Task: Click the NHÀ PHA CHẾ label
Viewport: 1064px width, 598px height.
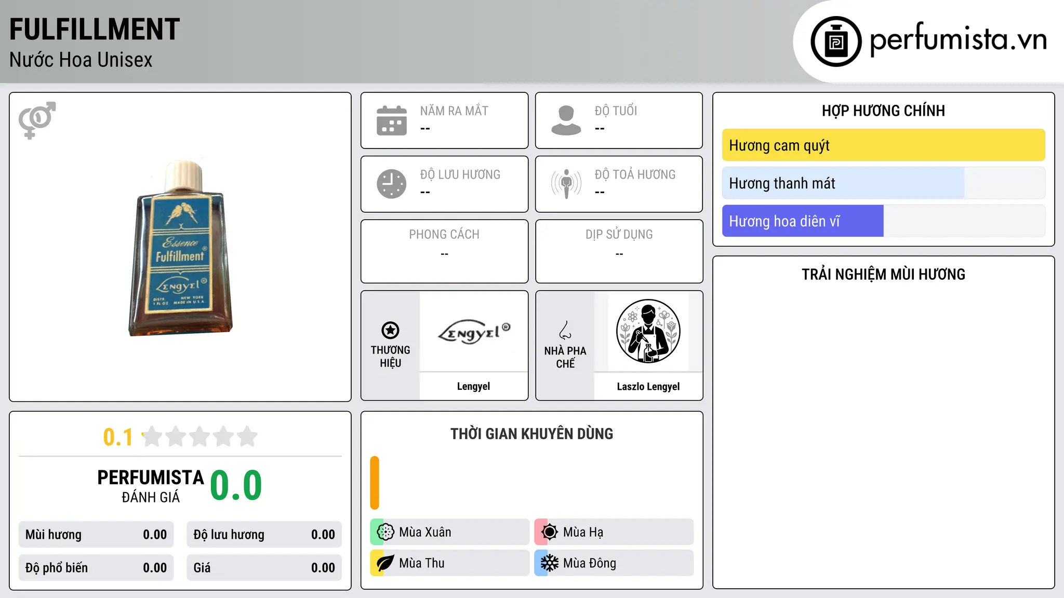Action: 565,357
